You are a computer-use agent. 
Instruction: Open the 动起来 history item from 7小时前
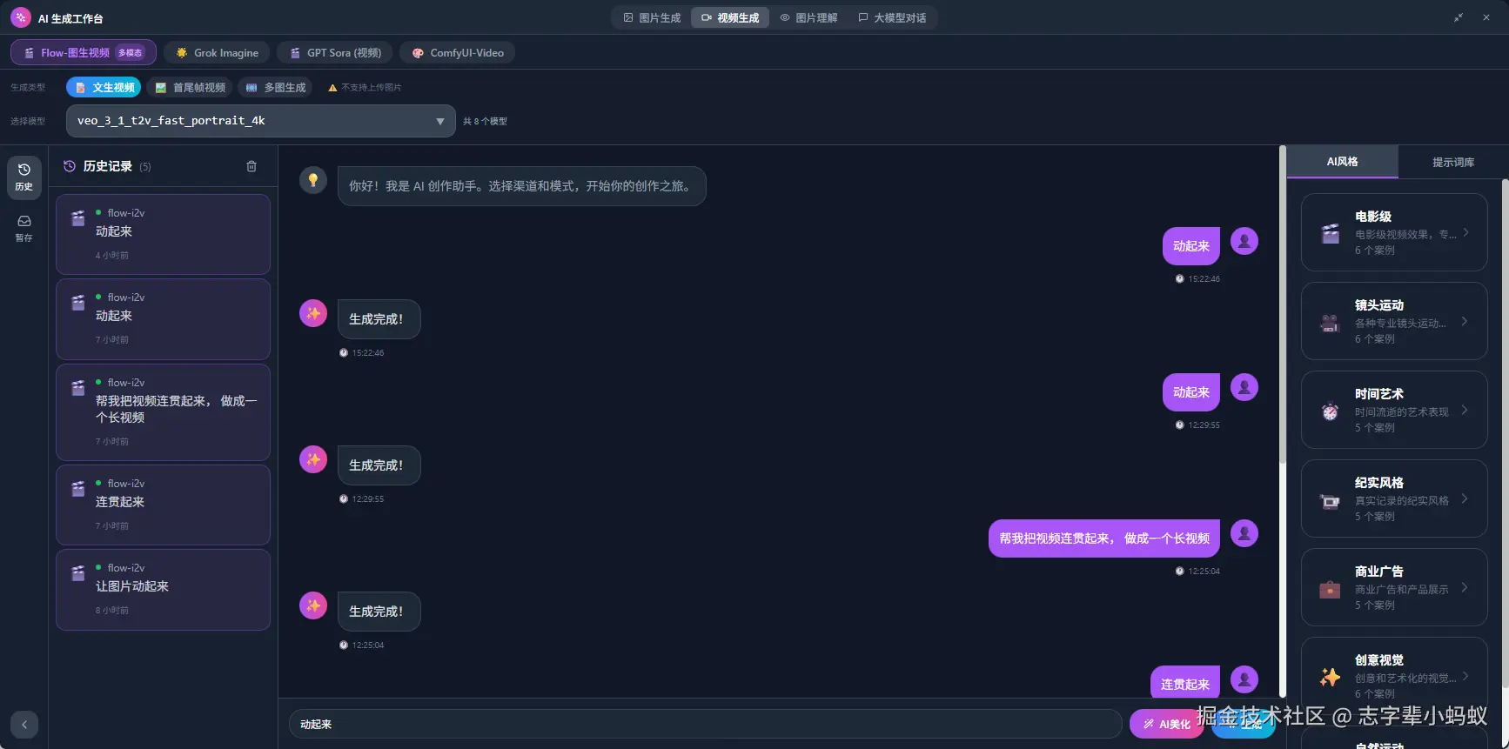click(163, 318)
